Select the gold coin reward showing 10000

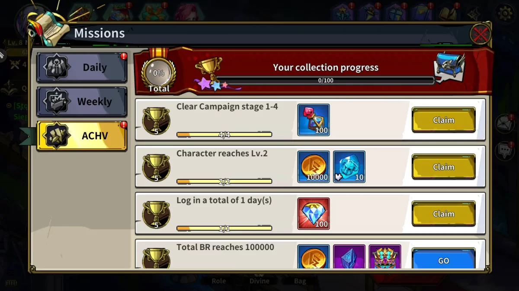click(x=314, y=167)
